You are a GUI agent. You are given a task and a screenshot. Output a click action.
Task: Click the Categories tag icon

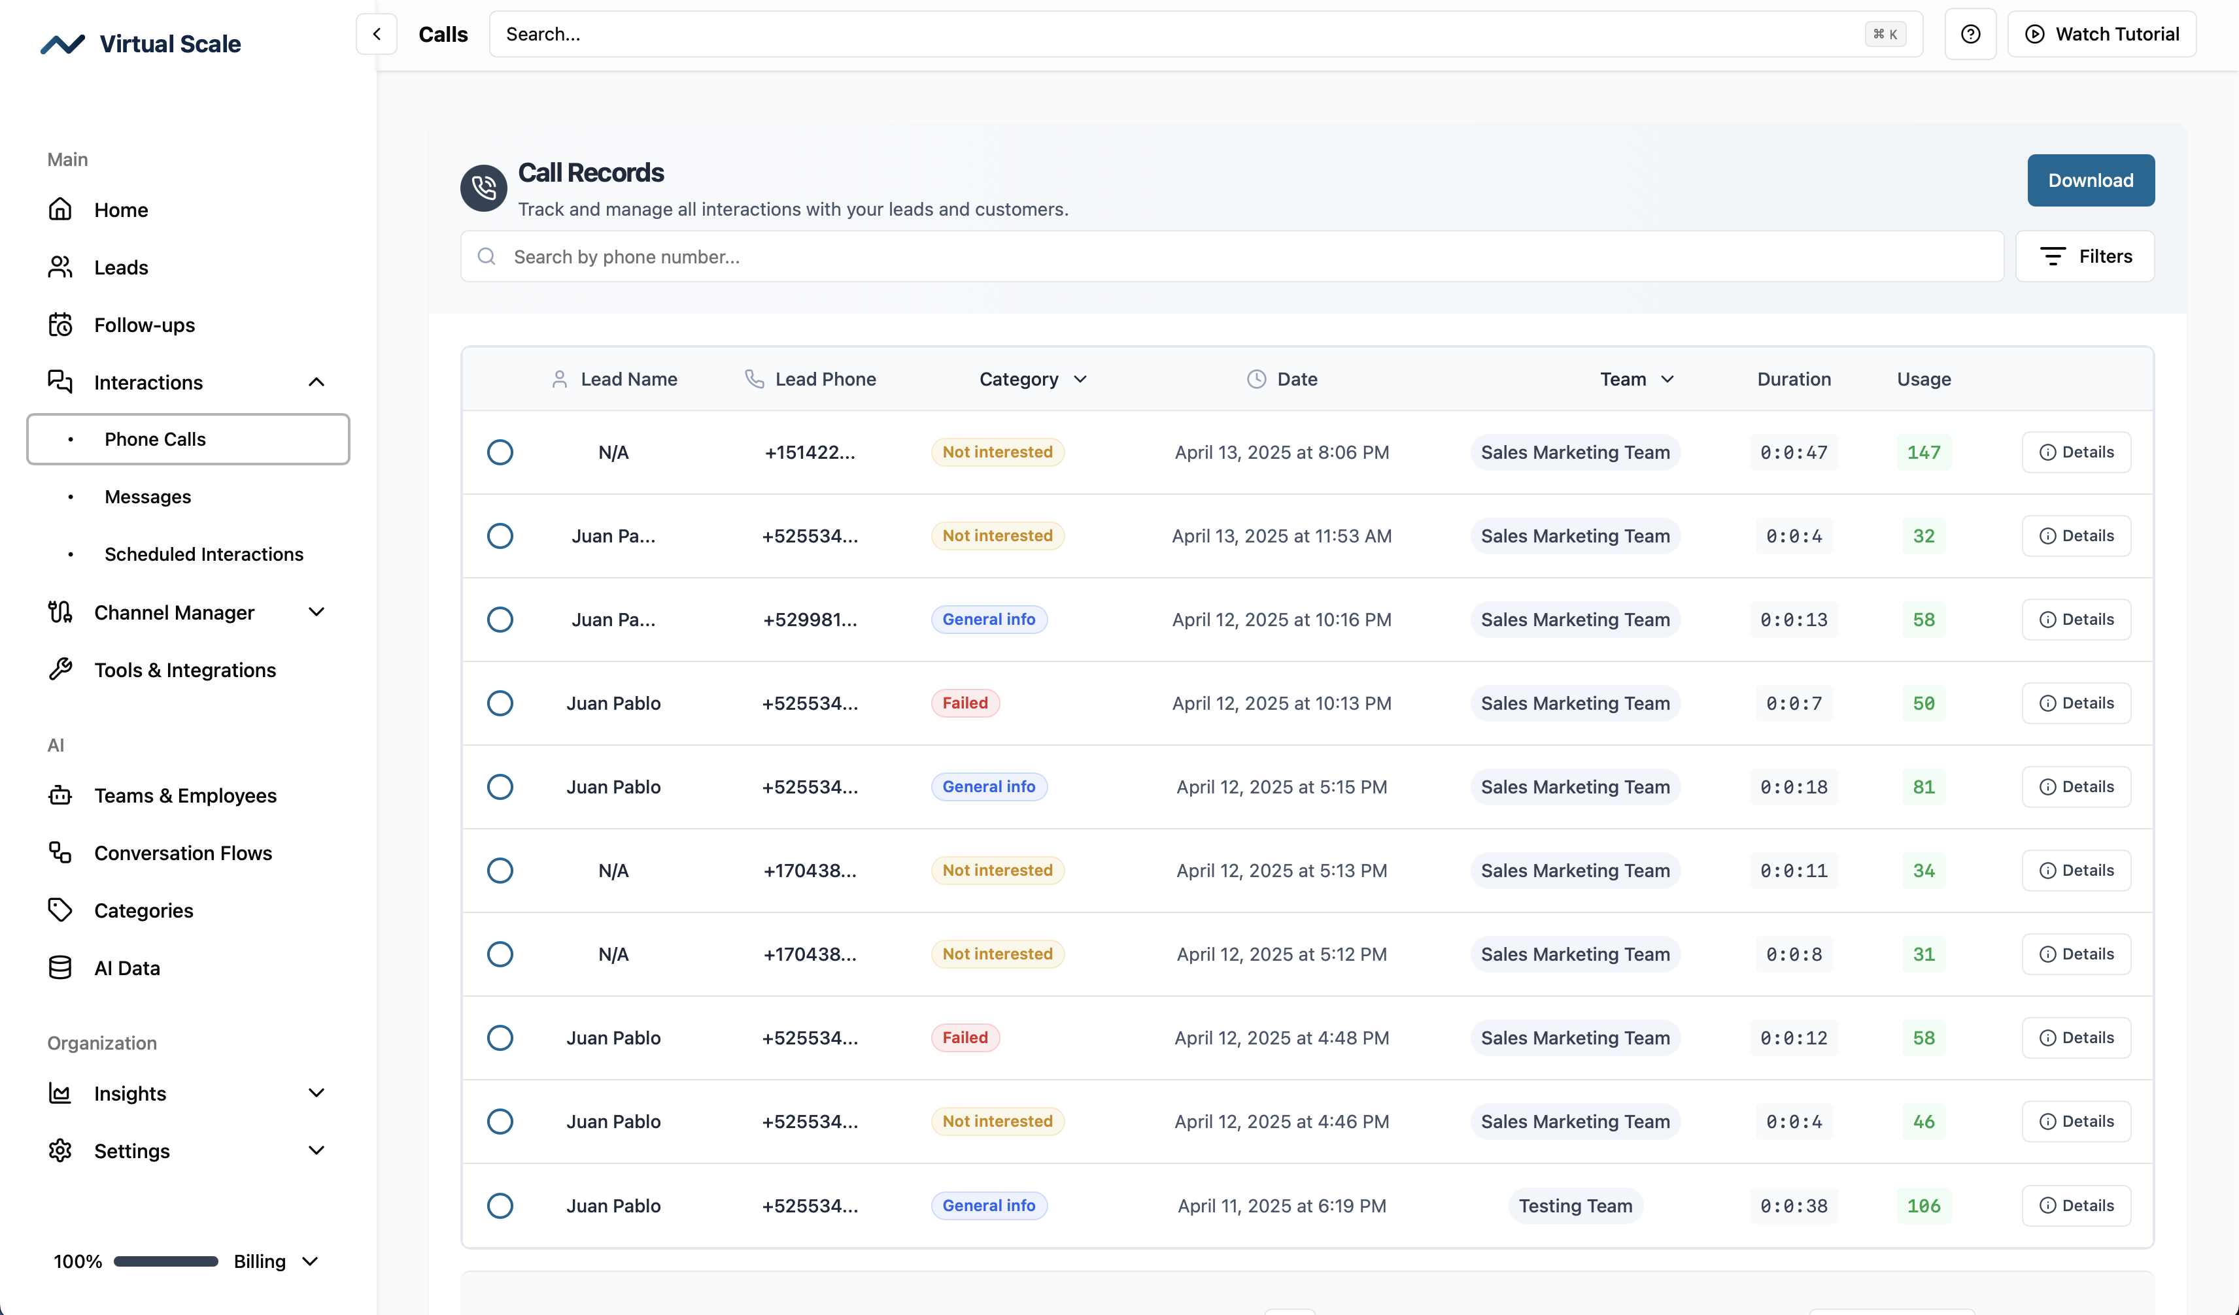[x=60, y=910]
